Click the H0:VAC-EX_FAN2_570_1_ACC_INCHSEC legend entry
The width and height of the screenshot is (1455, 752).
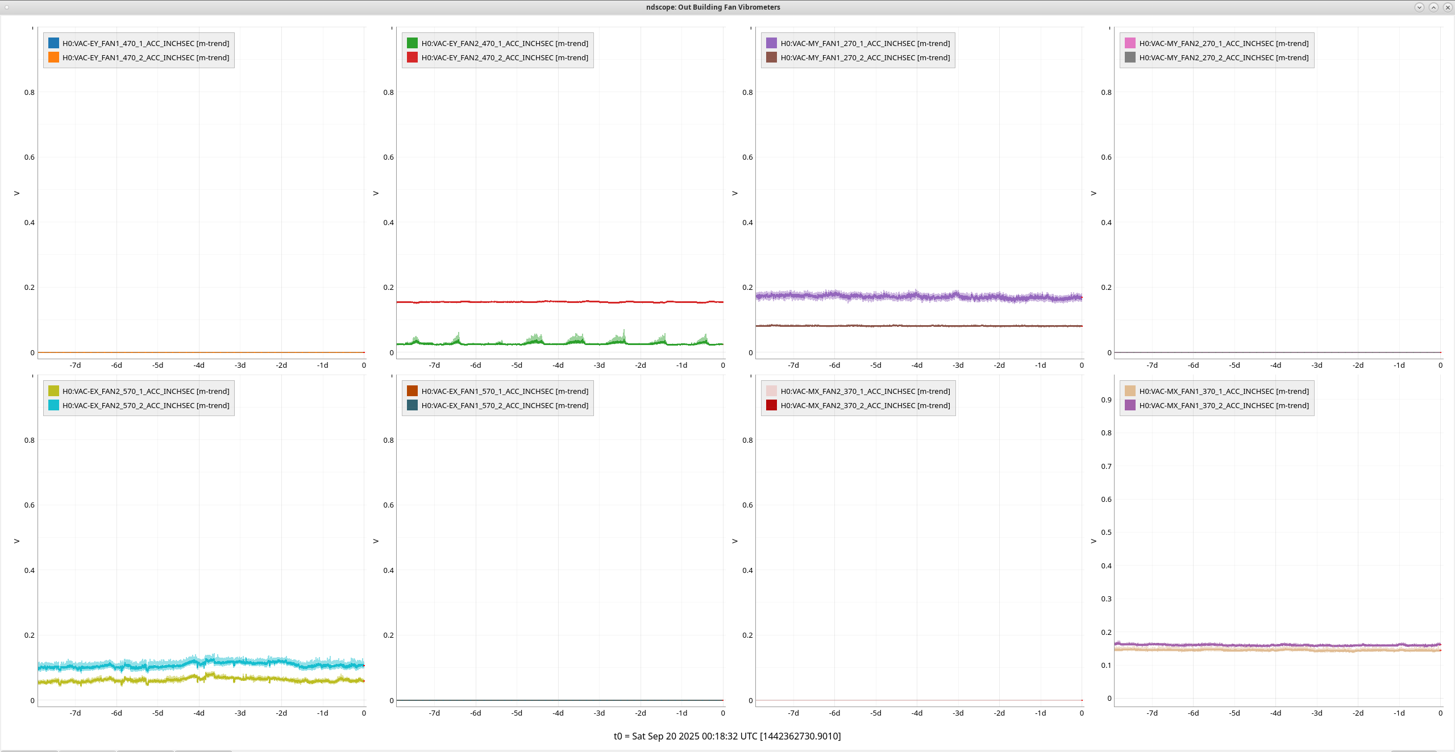[145, 391]
